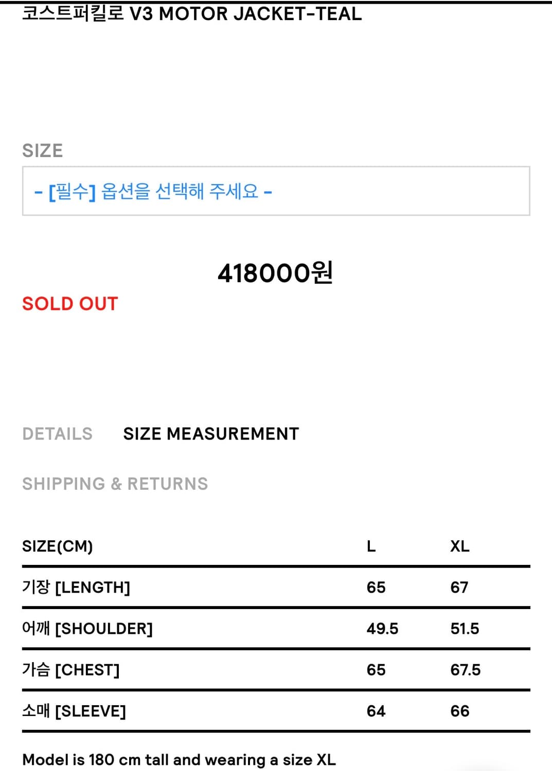Click the 67.5 chest measurement
This screenshot has height=771, width=552.
coord(465,670)
